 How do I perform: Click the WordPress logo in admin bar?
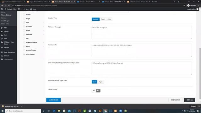(2, 9)
